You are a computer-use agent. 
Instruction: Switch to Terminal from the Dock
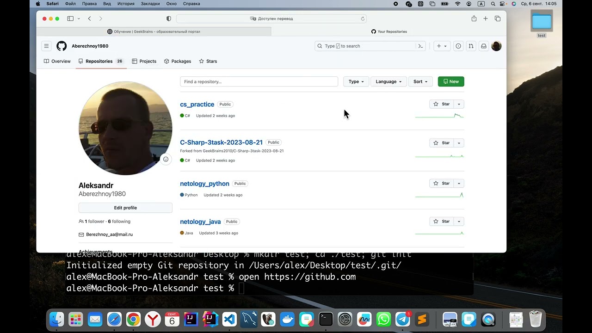tap(326, 319)
